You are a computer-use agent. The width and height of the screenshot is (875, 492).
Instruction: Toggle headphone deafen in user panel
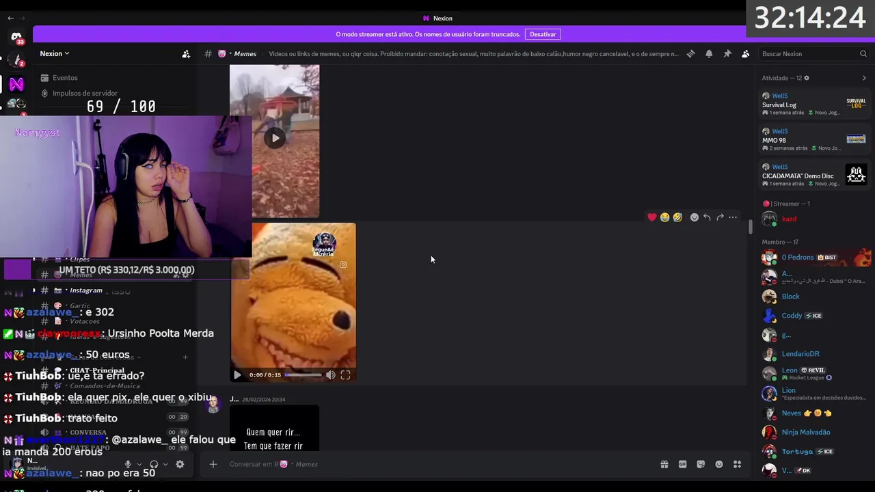click(x=154, y=464)
